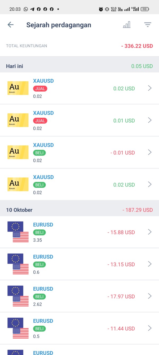Tap the EUR/USD flag icon for 3.35 lot trade

[18, 232]
